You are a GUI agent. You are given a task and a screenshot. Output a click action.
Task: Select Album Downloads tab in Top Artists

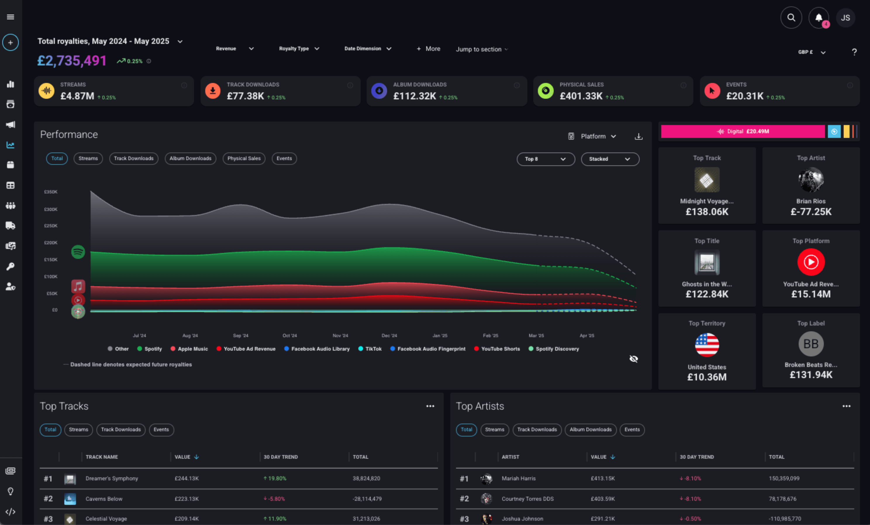590,429
